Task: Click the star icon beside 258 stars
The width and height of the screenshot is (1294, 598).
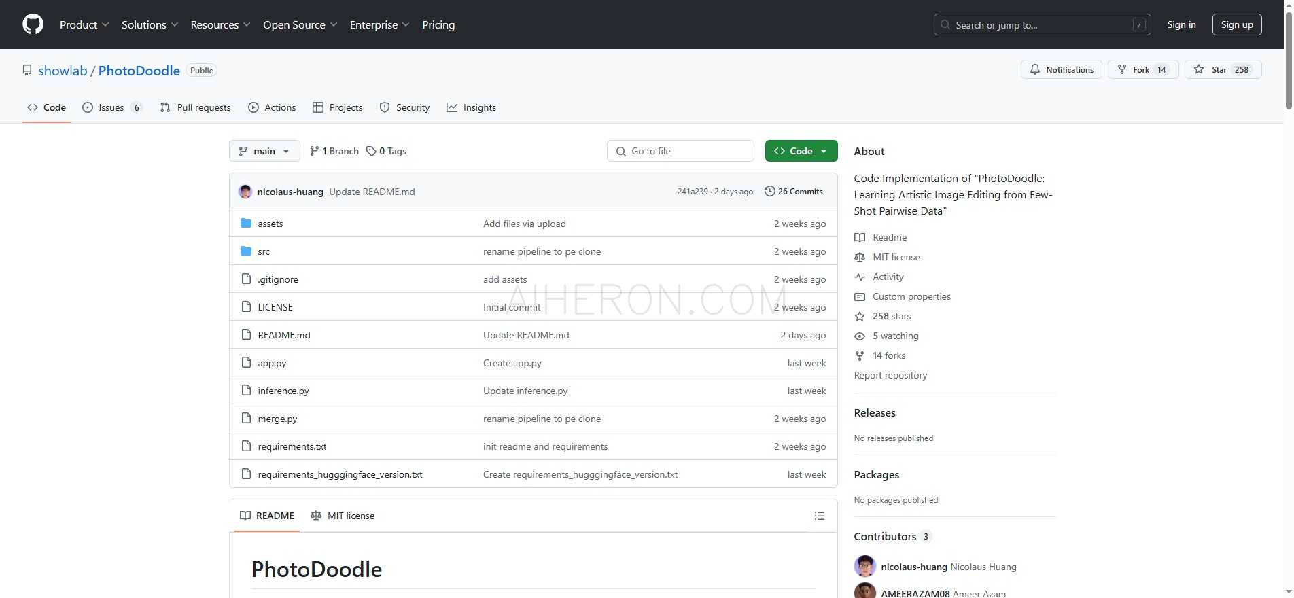Action: tap(860, 316)
